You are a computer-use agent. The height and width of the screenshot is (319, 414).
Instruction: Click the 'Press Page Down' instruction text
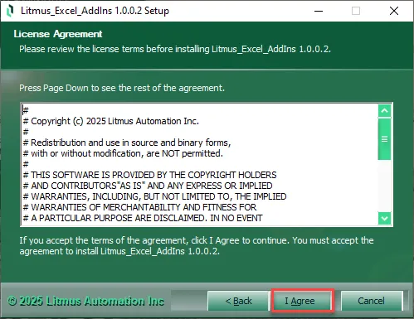click(122, 88)
